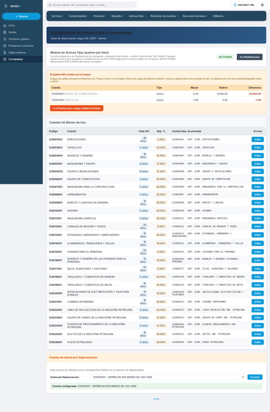The image size is (270, 412).
Task: Open Ventas in the sidebar
Action: click(21, 32)
